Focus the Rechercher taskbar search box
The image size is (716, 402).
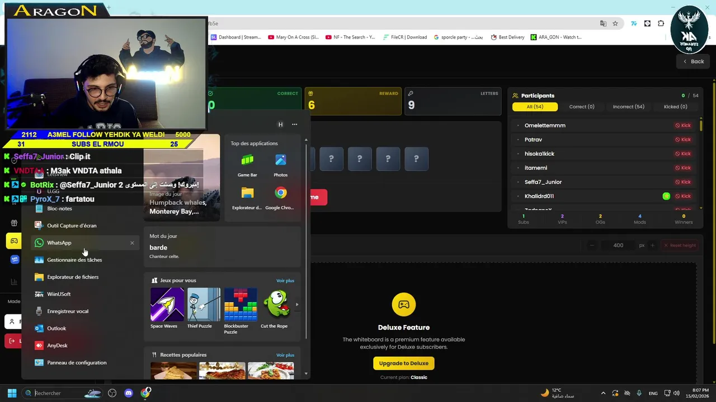[x=63, y=393]
